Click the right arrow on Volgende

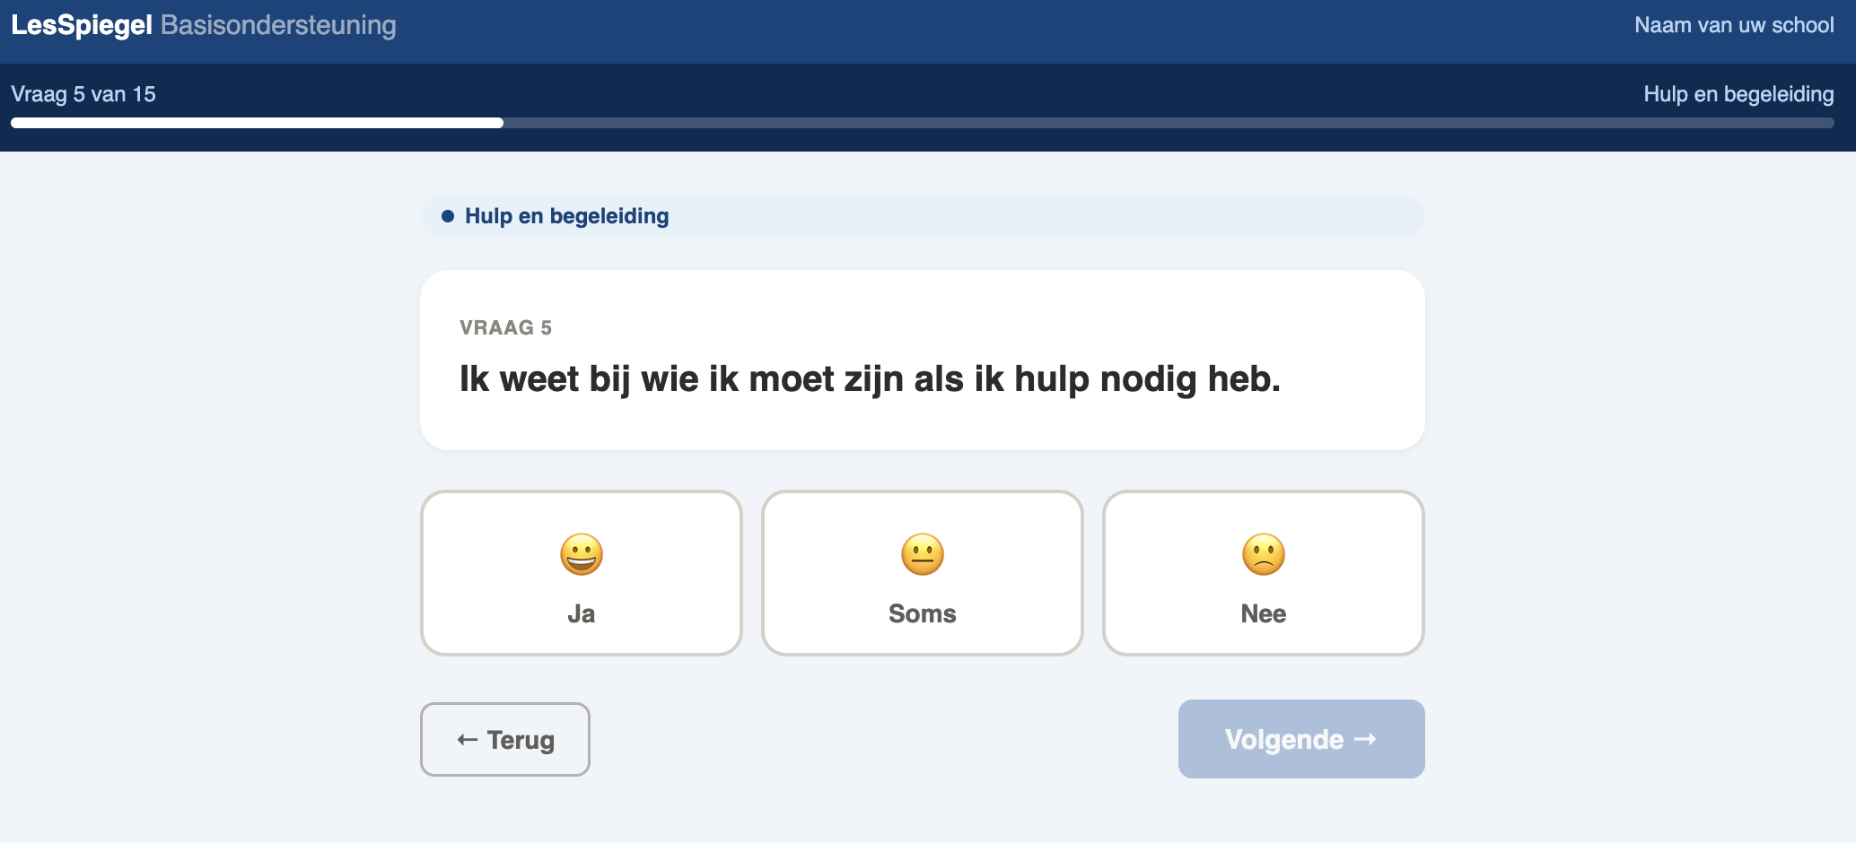pos(1365,739)
